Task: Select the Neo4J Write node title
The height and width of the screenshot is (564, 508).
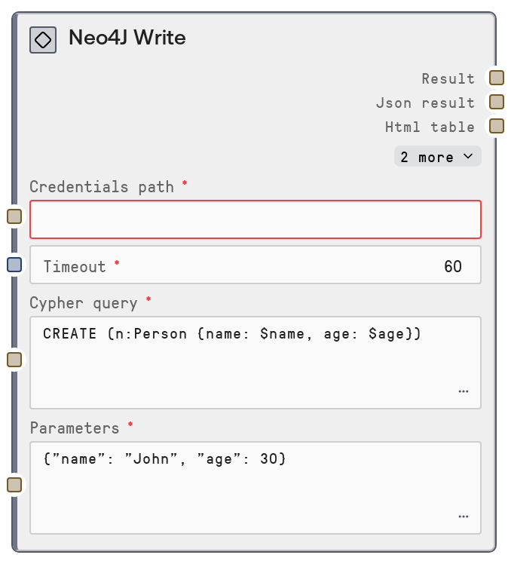Action: (127, 38)
